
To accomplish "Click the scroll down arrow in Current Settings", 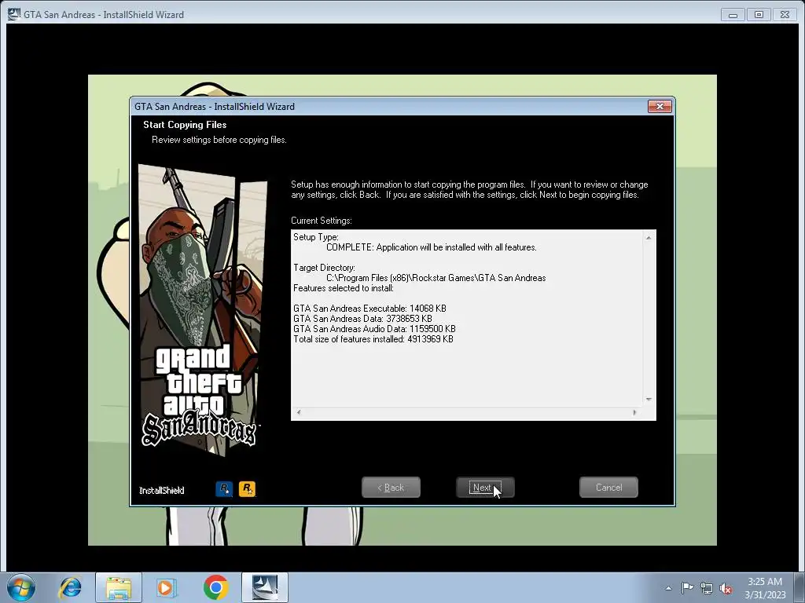I will tap(649, 399).
